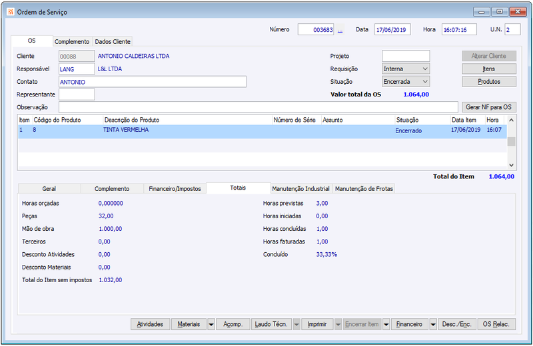
Task: Select the Manutenção de Frotas tab
Action: 364,189
